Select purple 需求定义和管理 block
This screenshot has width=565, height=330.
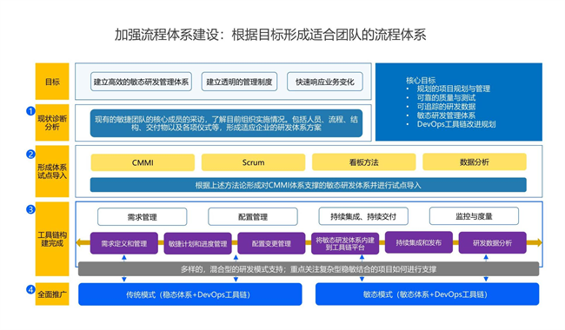[x=124, y=243]
